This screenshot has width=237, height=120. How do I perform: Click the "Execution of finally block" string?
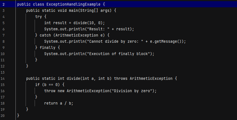click(x=118, y=54)
